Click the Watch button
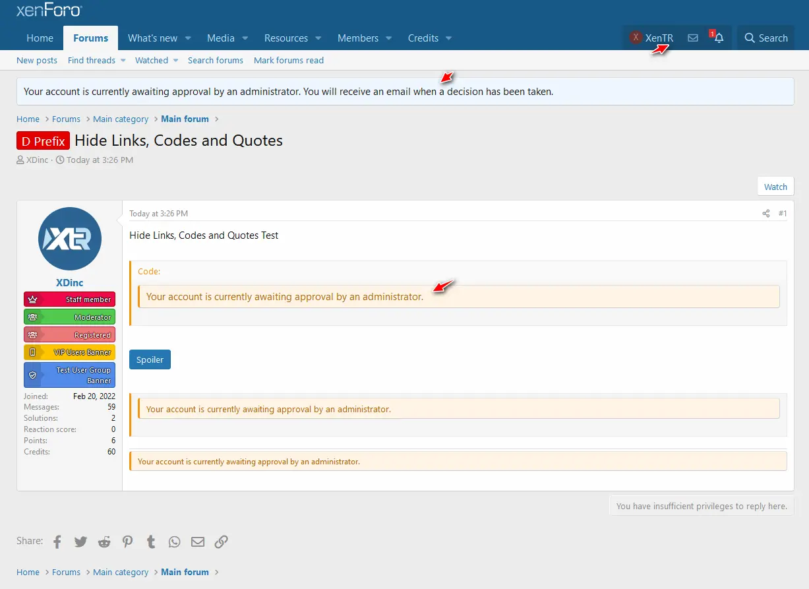This screenshot has width=809, height=589. click(775, 187)
